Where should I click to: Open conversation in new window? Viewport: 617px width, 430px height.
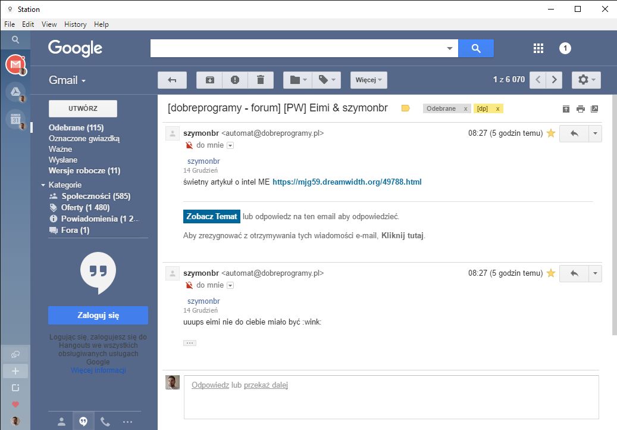coord(594,109)
